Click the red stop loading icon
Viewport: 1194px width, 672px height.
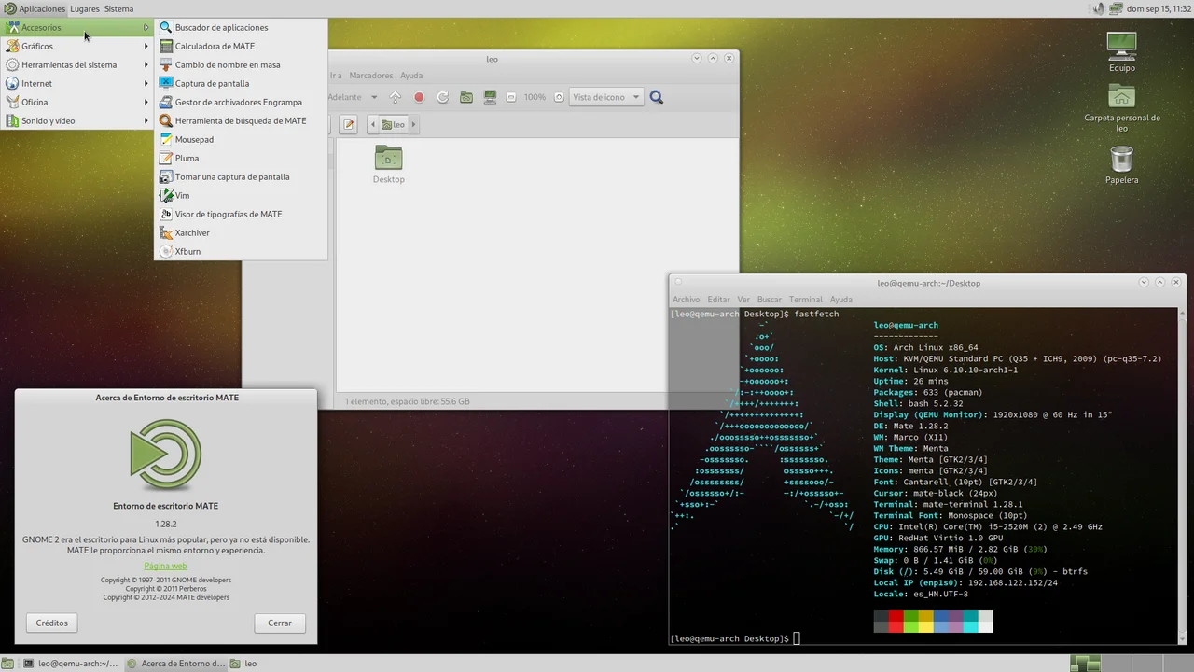click(x=419, y=97)
